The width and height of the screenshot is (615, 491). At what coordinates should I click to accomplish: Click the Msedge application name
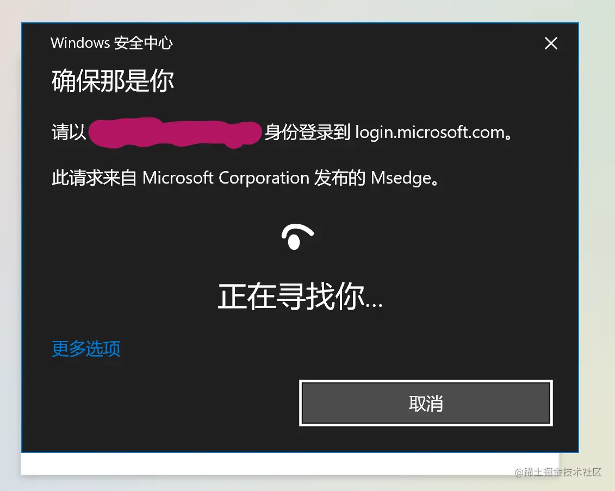coord(401,178)
